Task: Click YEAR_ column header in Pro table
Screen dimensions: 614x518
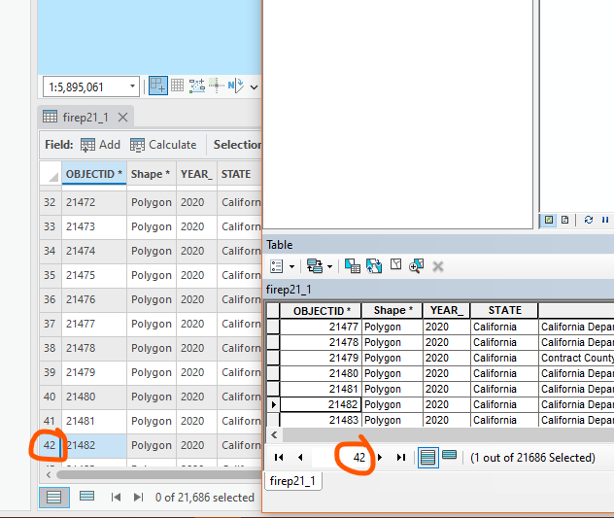Action: 196,174
